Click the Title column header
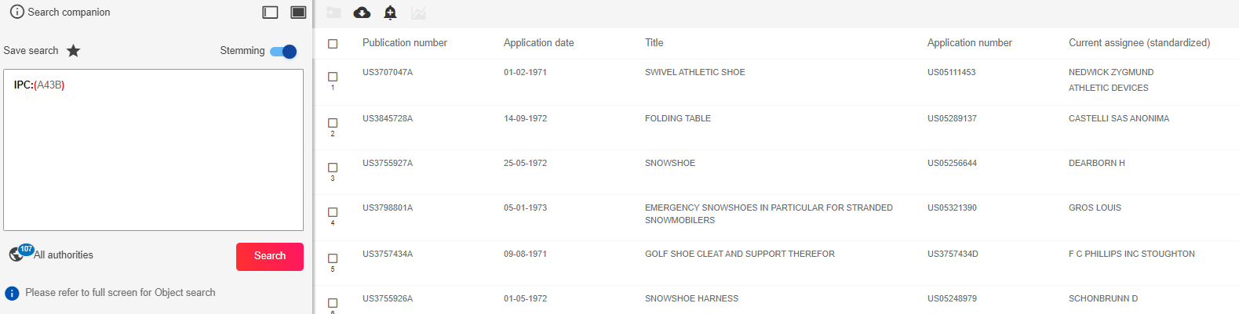 click(x=654, y=43)
